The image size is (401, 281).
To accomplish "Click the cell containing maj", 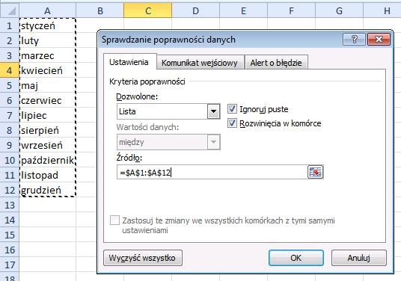I will (48, 85).
